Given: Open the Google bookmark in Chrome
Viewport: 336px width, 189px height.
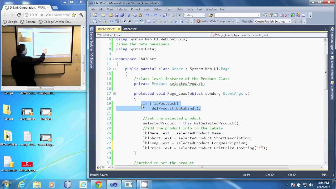Looking at the screenshot, I should click(10, 22).
